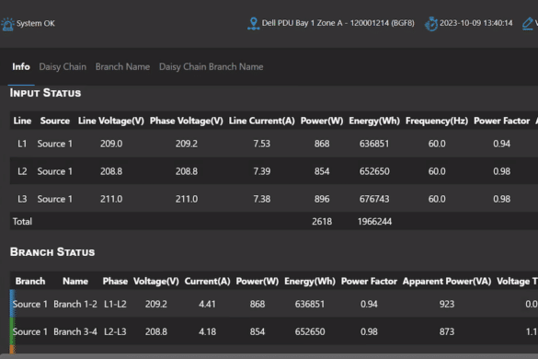This screenshot has width=538, height=359.
Task: Click the Energy(Wh) header in Branch Status
Action: click(x=310, y=282)
